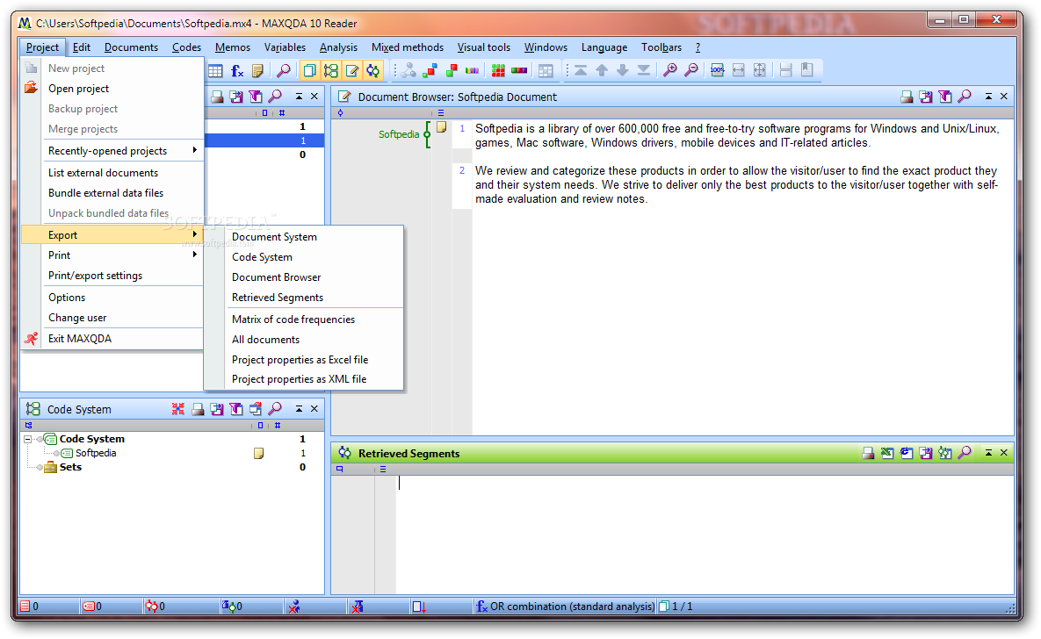Click the fx logical activation toolbar icon

pyautogui.click(x=237, y=70)
